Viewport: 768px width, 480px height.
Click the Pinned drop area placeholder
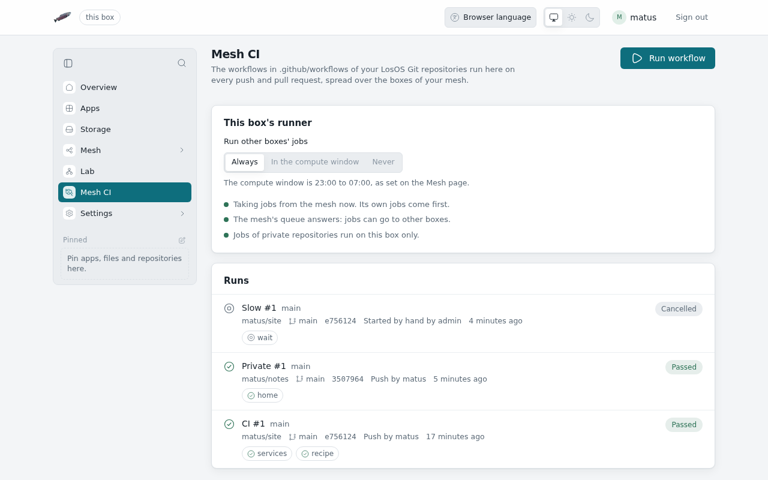(125, 263)
